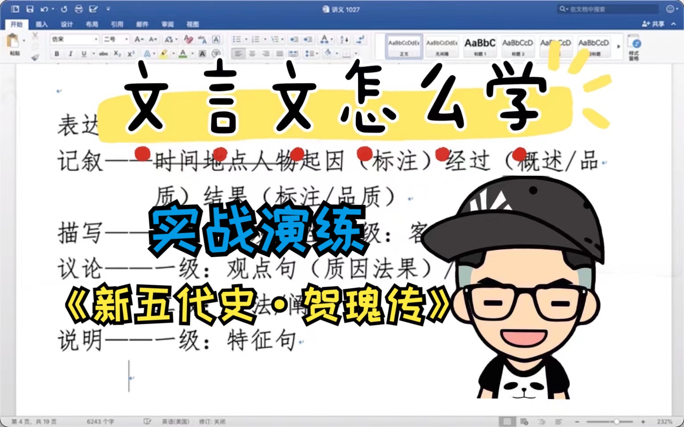Click the Save icon in title bar
This screenshot has width=684, height=427.
click(x=30, y=9)
